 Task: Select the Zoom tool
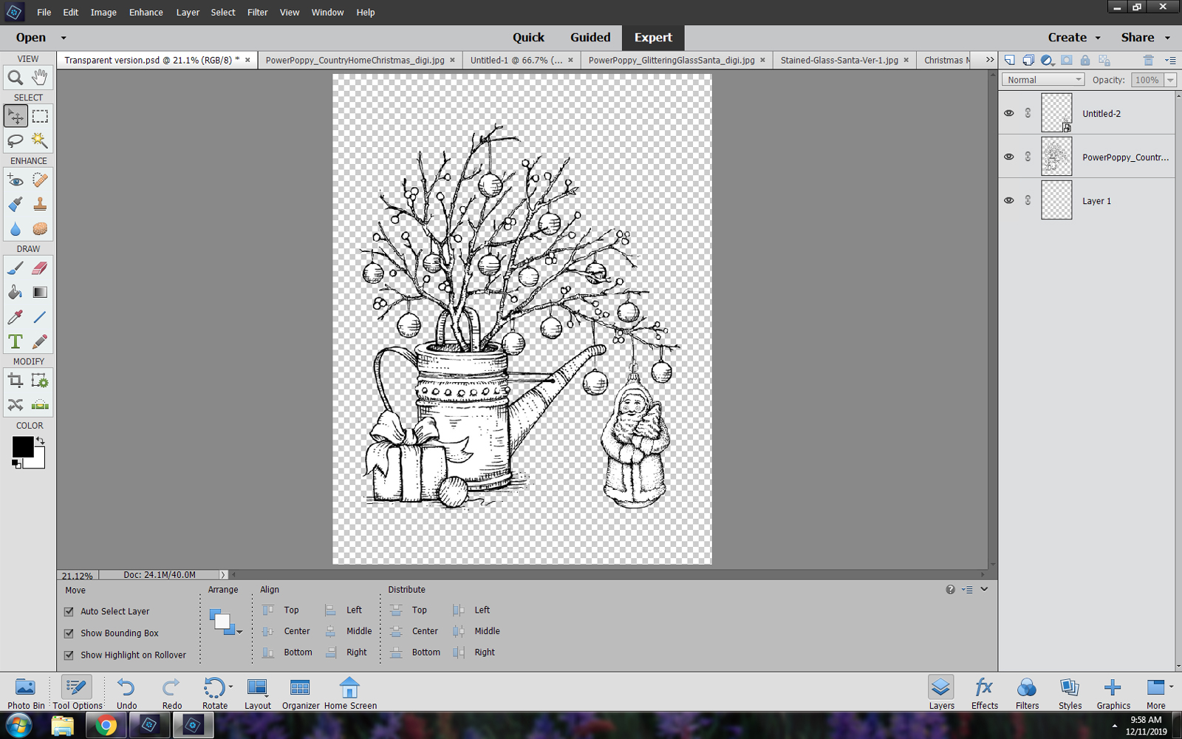[16, 77]
